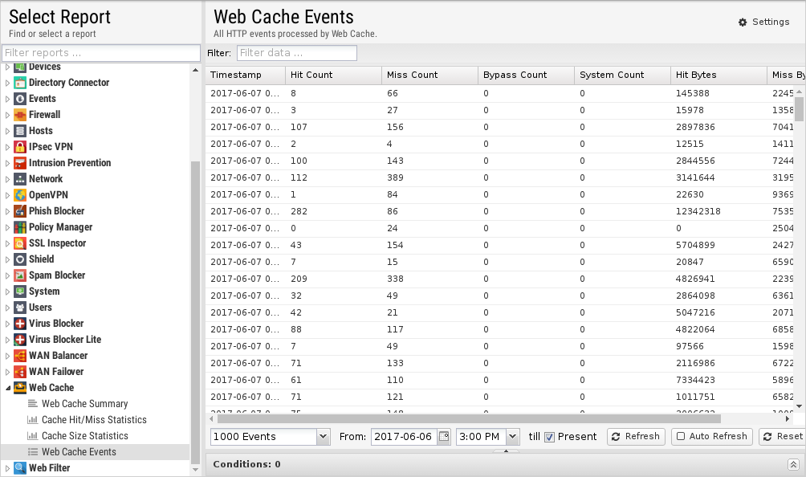Expand the Policy Manager tree node
This screenshot has height=477, width=806.
click(8, 227)
